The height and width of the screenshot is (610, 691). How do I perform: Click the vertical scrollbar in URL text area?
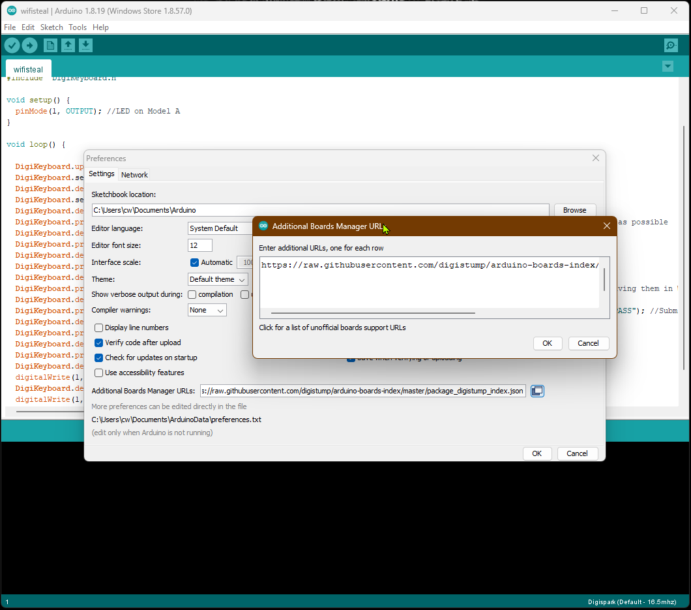click(x=604, y=280)
